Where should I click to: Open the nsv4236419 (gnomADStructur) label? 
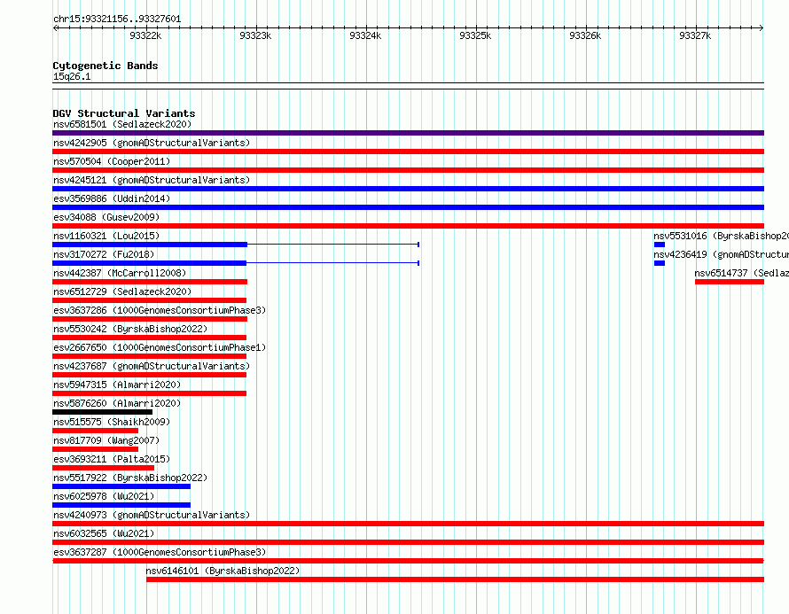[721, 254]
